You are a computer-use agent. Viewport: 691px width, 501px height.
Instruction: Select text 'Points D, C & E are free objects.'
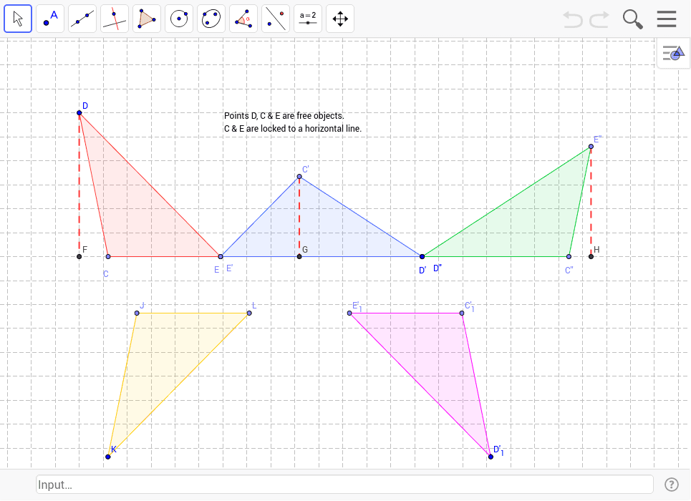pyautogui.click(x=284, y=116)
